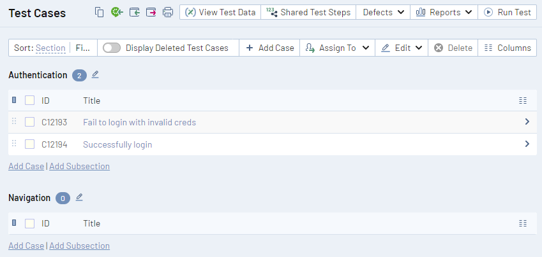Click Add Subsection link under Navigation
The height and width of the screenshot is (257, 542).
pos(79,246)
